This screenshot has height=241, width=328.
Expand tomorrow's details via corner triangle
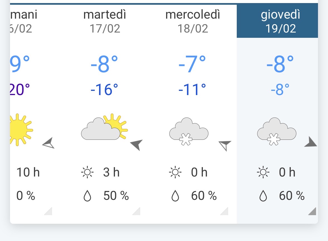click(48, 212)
